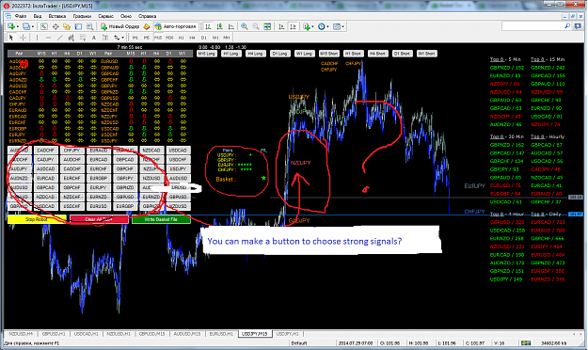The image size is (588, 350).
Task: Click the yellow Stop Robot button
Action: (x=37, y=219)
